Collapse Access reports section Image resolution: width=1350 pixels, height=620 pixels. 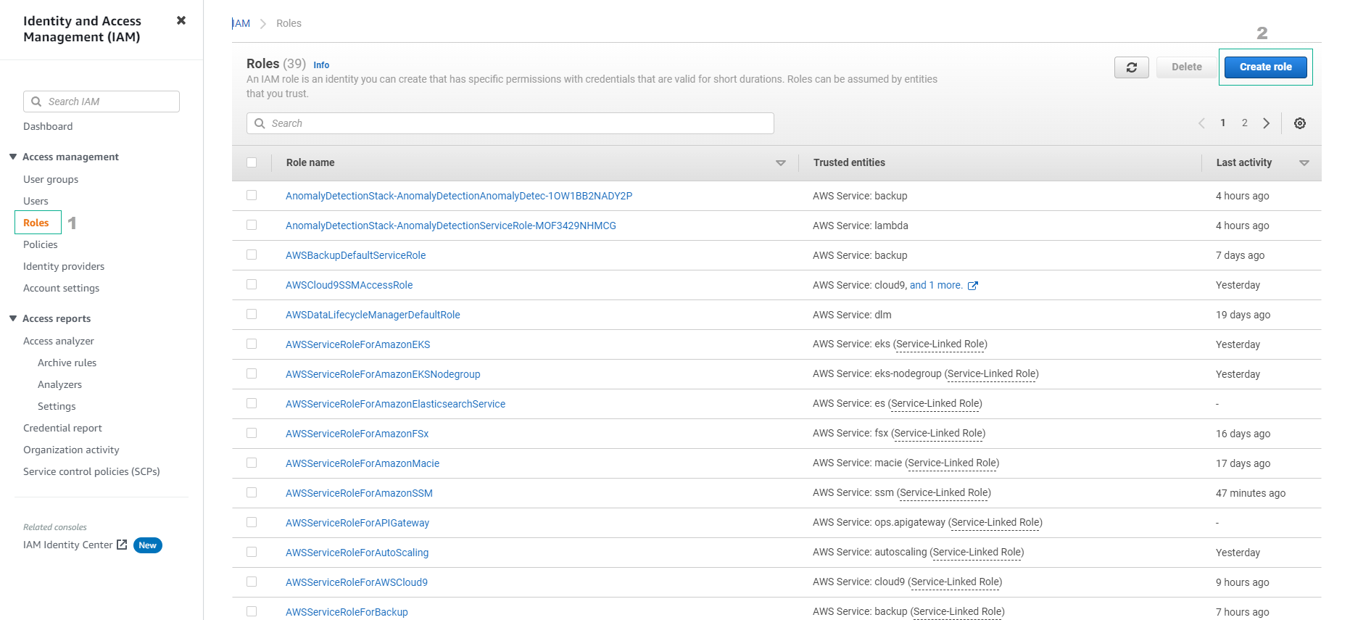[x=13, y=318]
